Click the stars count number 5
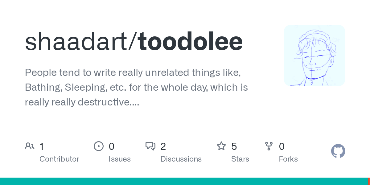The width and height of the screenshot is (370, 185). tap(234, 146)
